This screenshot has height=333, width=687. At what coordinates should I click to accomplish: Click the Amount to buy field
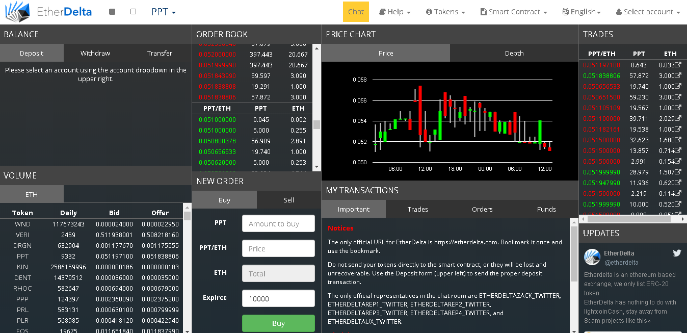point(278,223)
